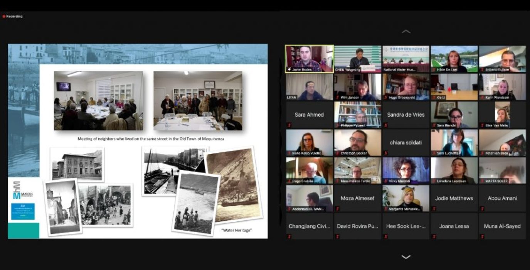Click the muted mic icon beside MARTA SOLER

482,181
